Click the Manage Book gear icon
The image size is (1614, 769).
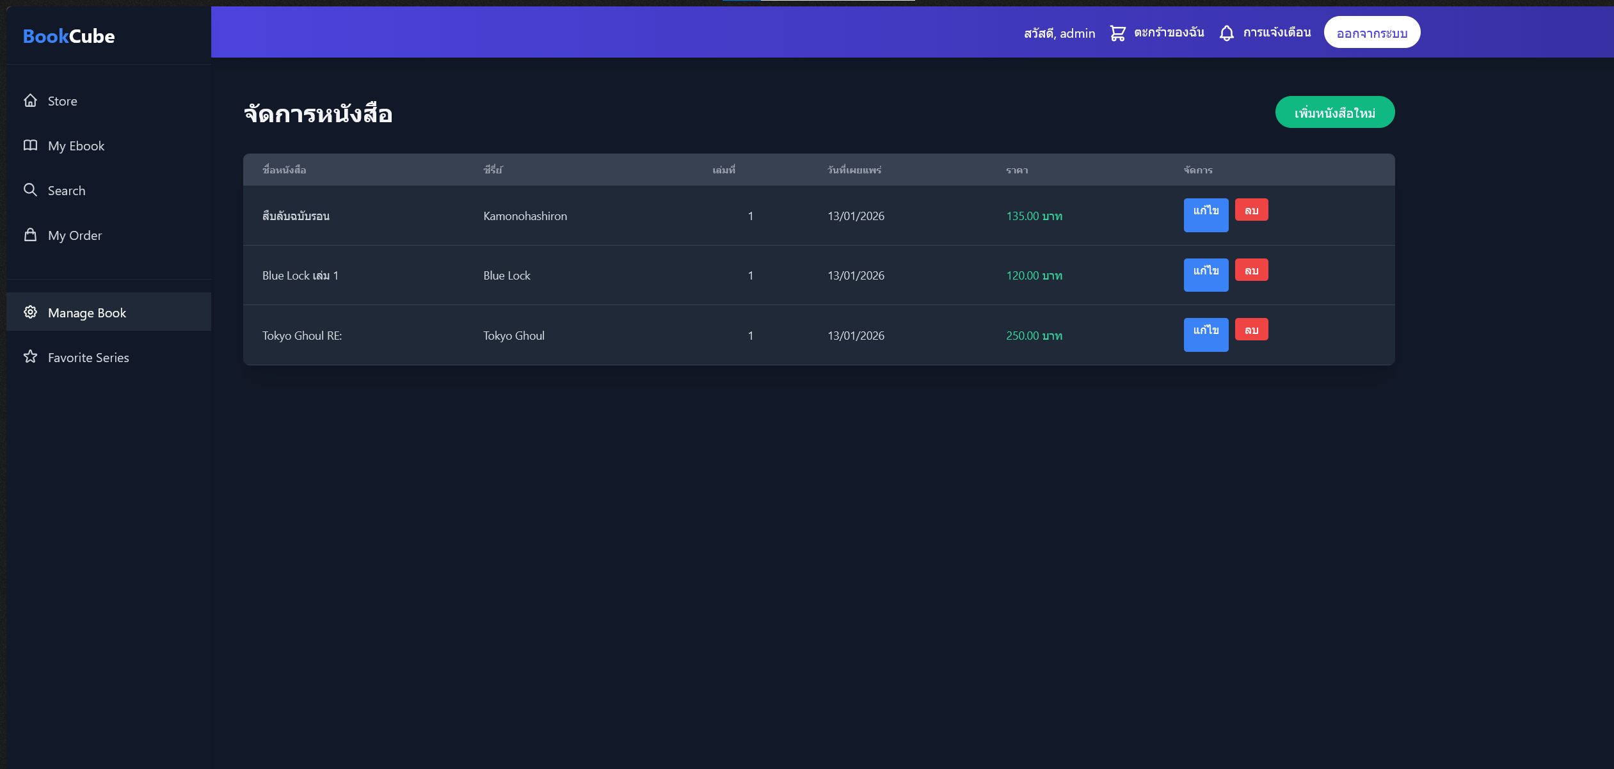point(30,312)
